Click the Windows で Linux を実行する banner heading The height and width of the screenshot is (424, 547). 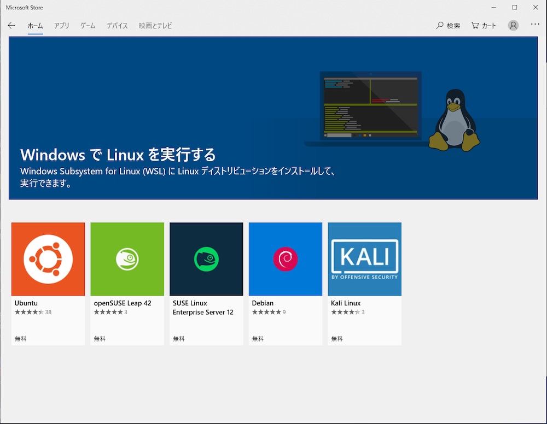pyautogui.click(x=118, y=155)
